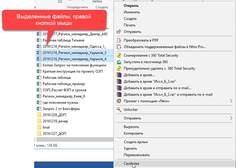Expand the lower Отправить submenu arrow
This screenshot has width=236, height=168.
[x=231, y=118]
